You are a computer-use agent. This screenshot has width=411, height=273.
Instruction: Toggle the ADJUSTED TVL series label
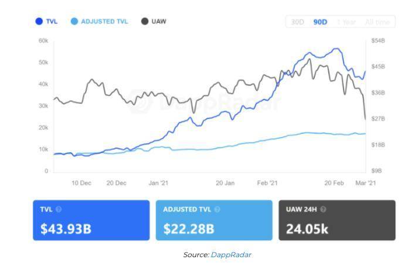tap(104, 22)
